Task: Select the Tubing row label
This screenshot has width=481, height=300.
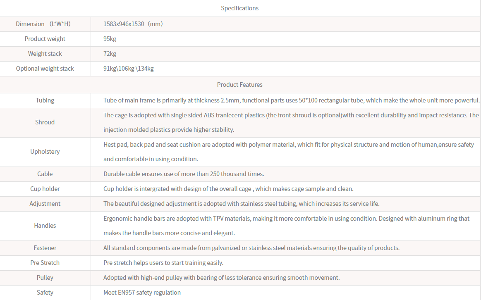Action: (x=45, y=100)
